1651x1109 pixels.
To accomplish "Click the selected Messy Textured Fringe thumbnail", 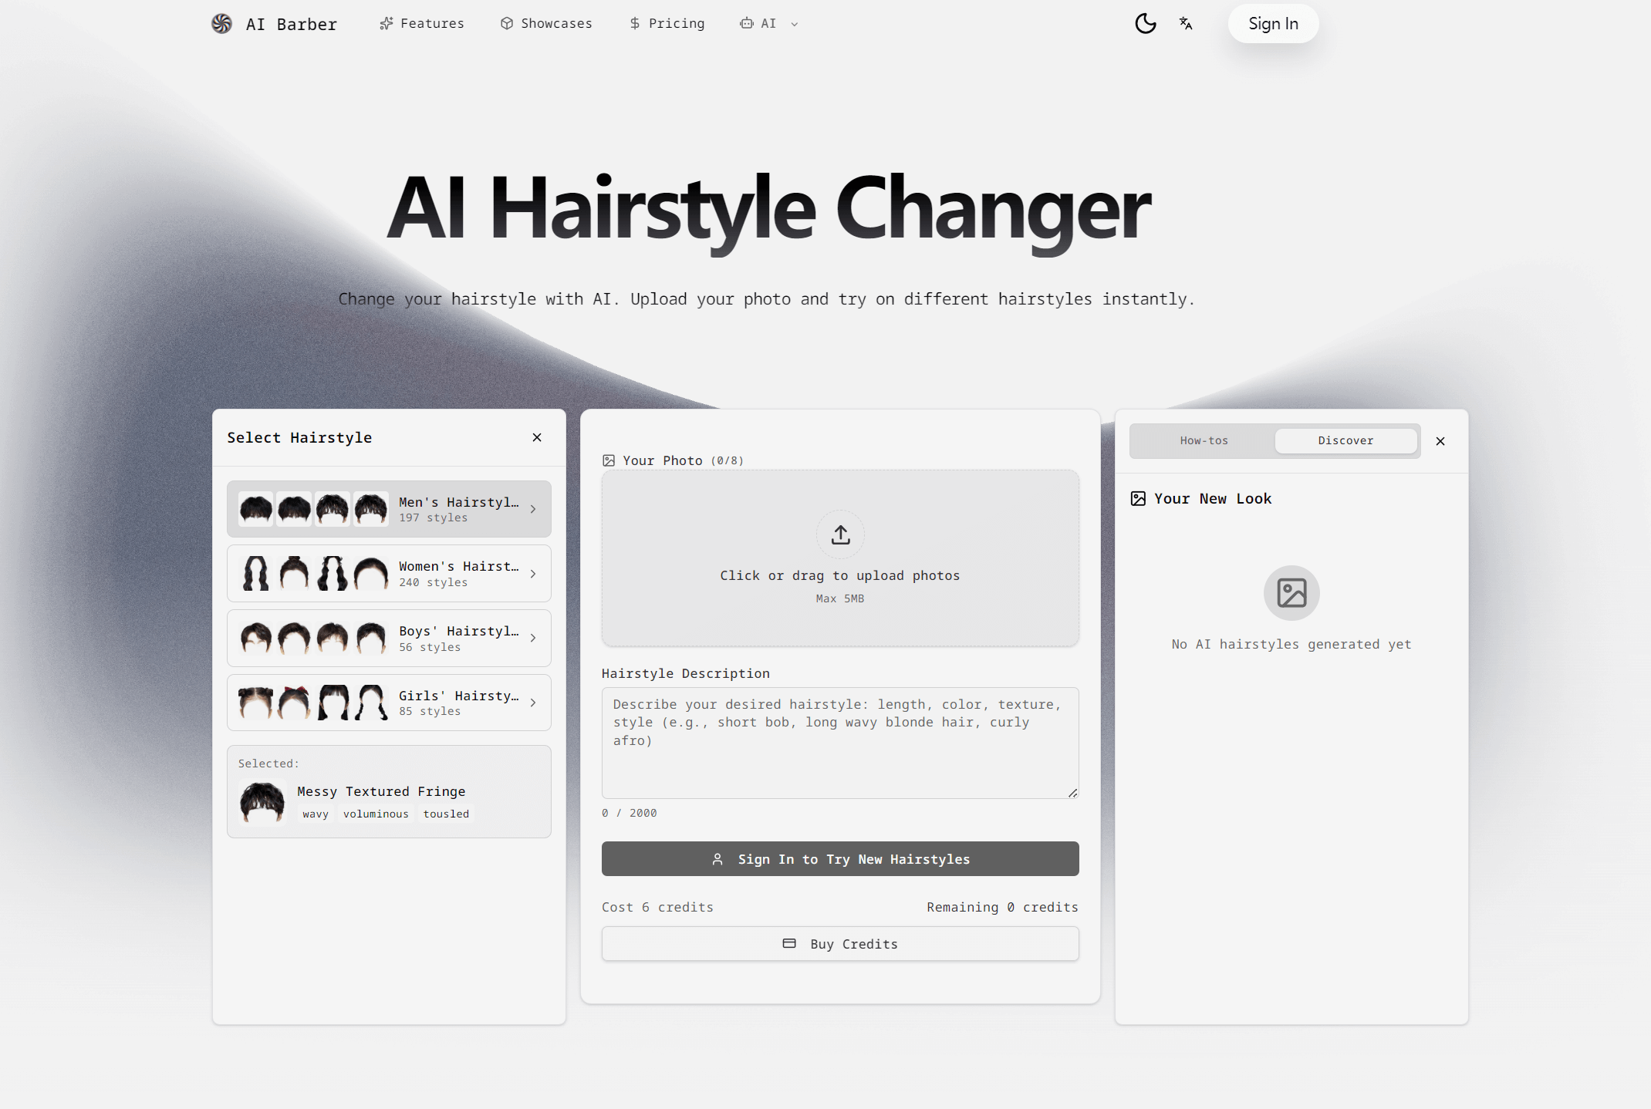I will click(x=262, y=803).
